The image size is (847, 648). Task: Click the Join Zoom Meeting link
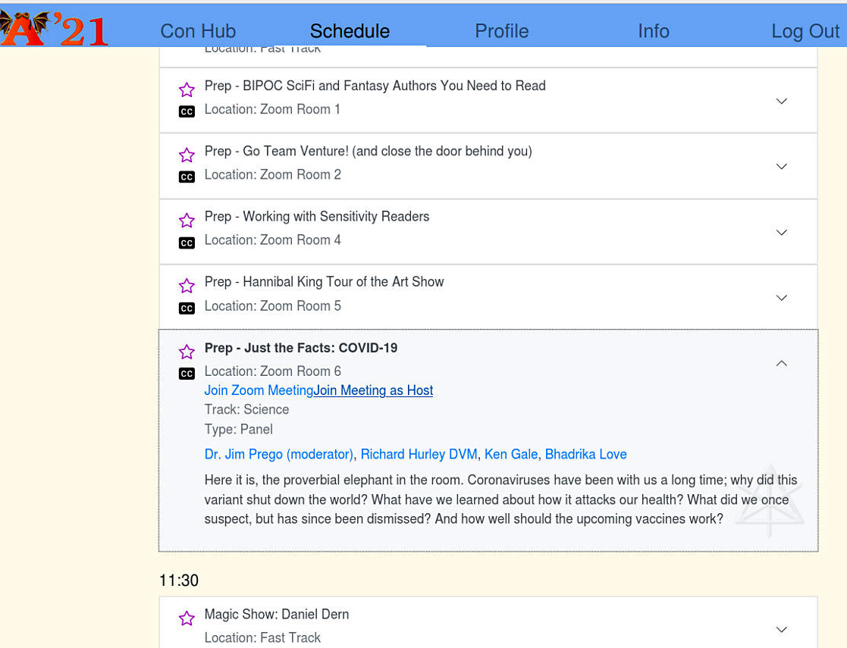259,390
